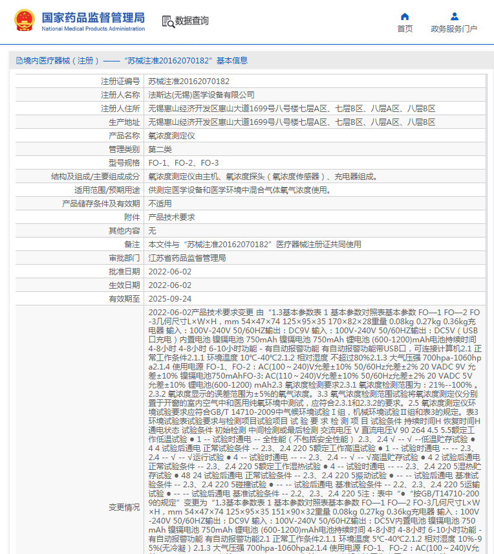Image resolution: width=494 pixels, height=554 pixels.
Task: Select the 注册人住所 label
Action: coord(120,109)
